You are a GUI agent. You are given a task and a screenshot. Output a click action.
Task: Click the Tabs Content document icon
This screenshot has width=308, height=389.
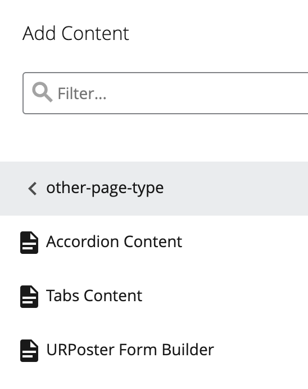coord(29,297)
